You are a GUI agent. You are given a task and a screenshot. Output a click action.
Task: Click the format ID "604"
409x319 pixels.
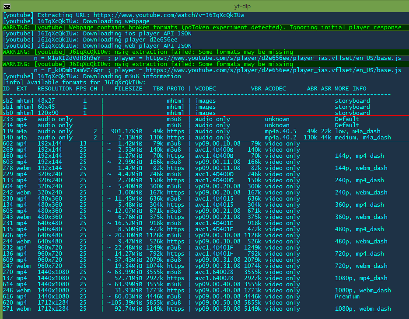pyautogui.click(x=8, y=187)
